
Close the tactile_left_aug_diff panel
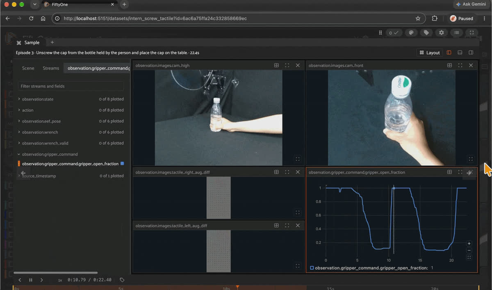click(298, 226)
